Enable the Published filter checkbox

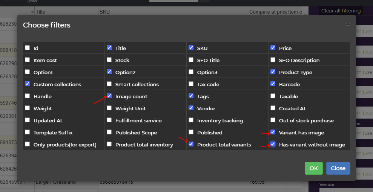[191, 132]
